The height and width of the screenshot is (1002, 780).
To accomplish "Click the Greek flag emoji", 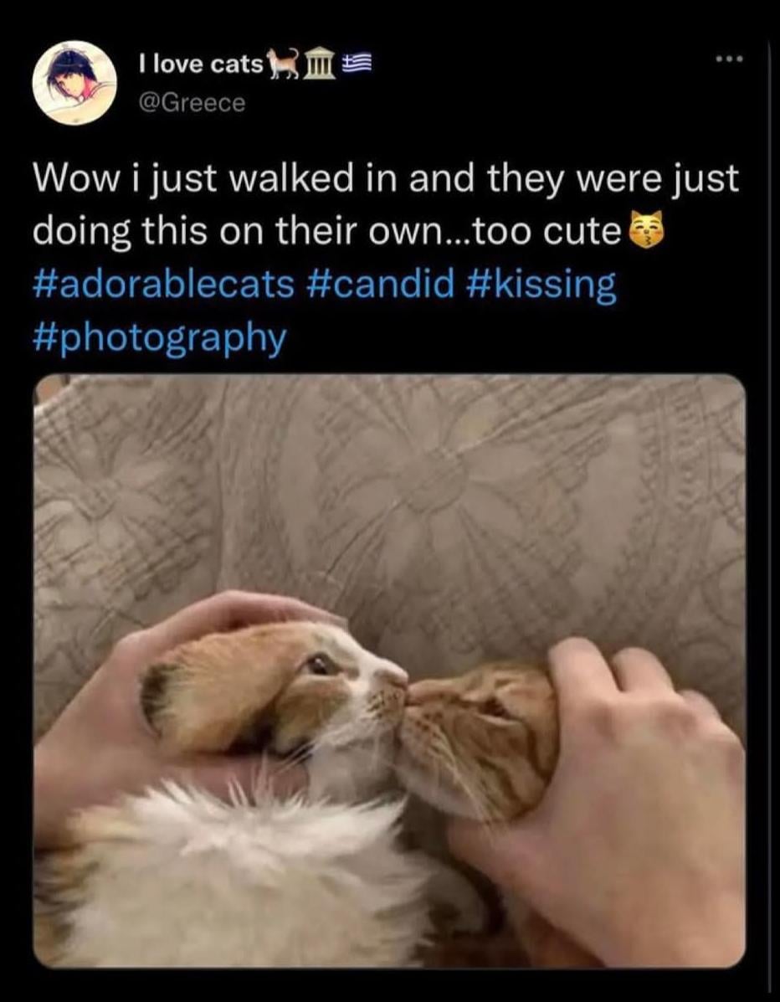I will [357, 64].
